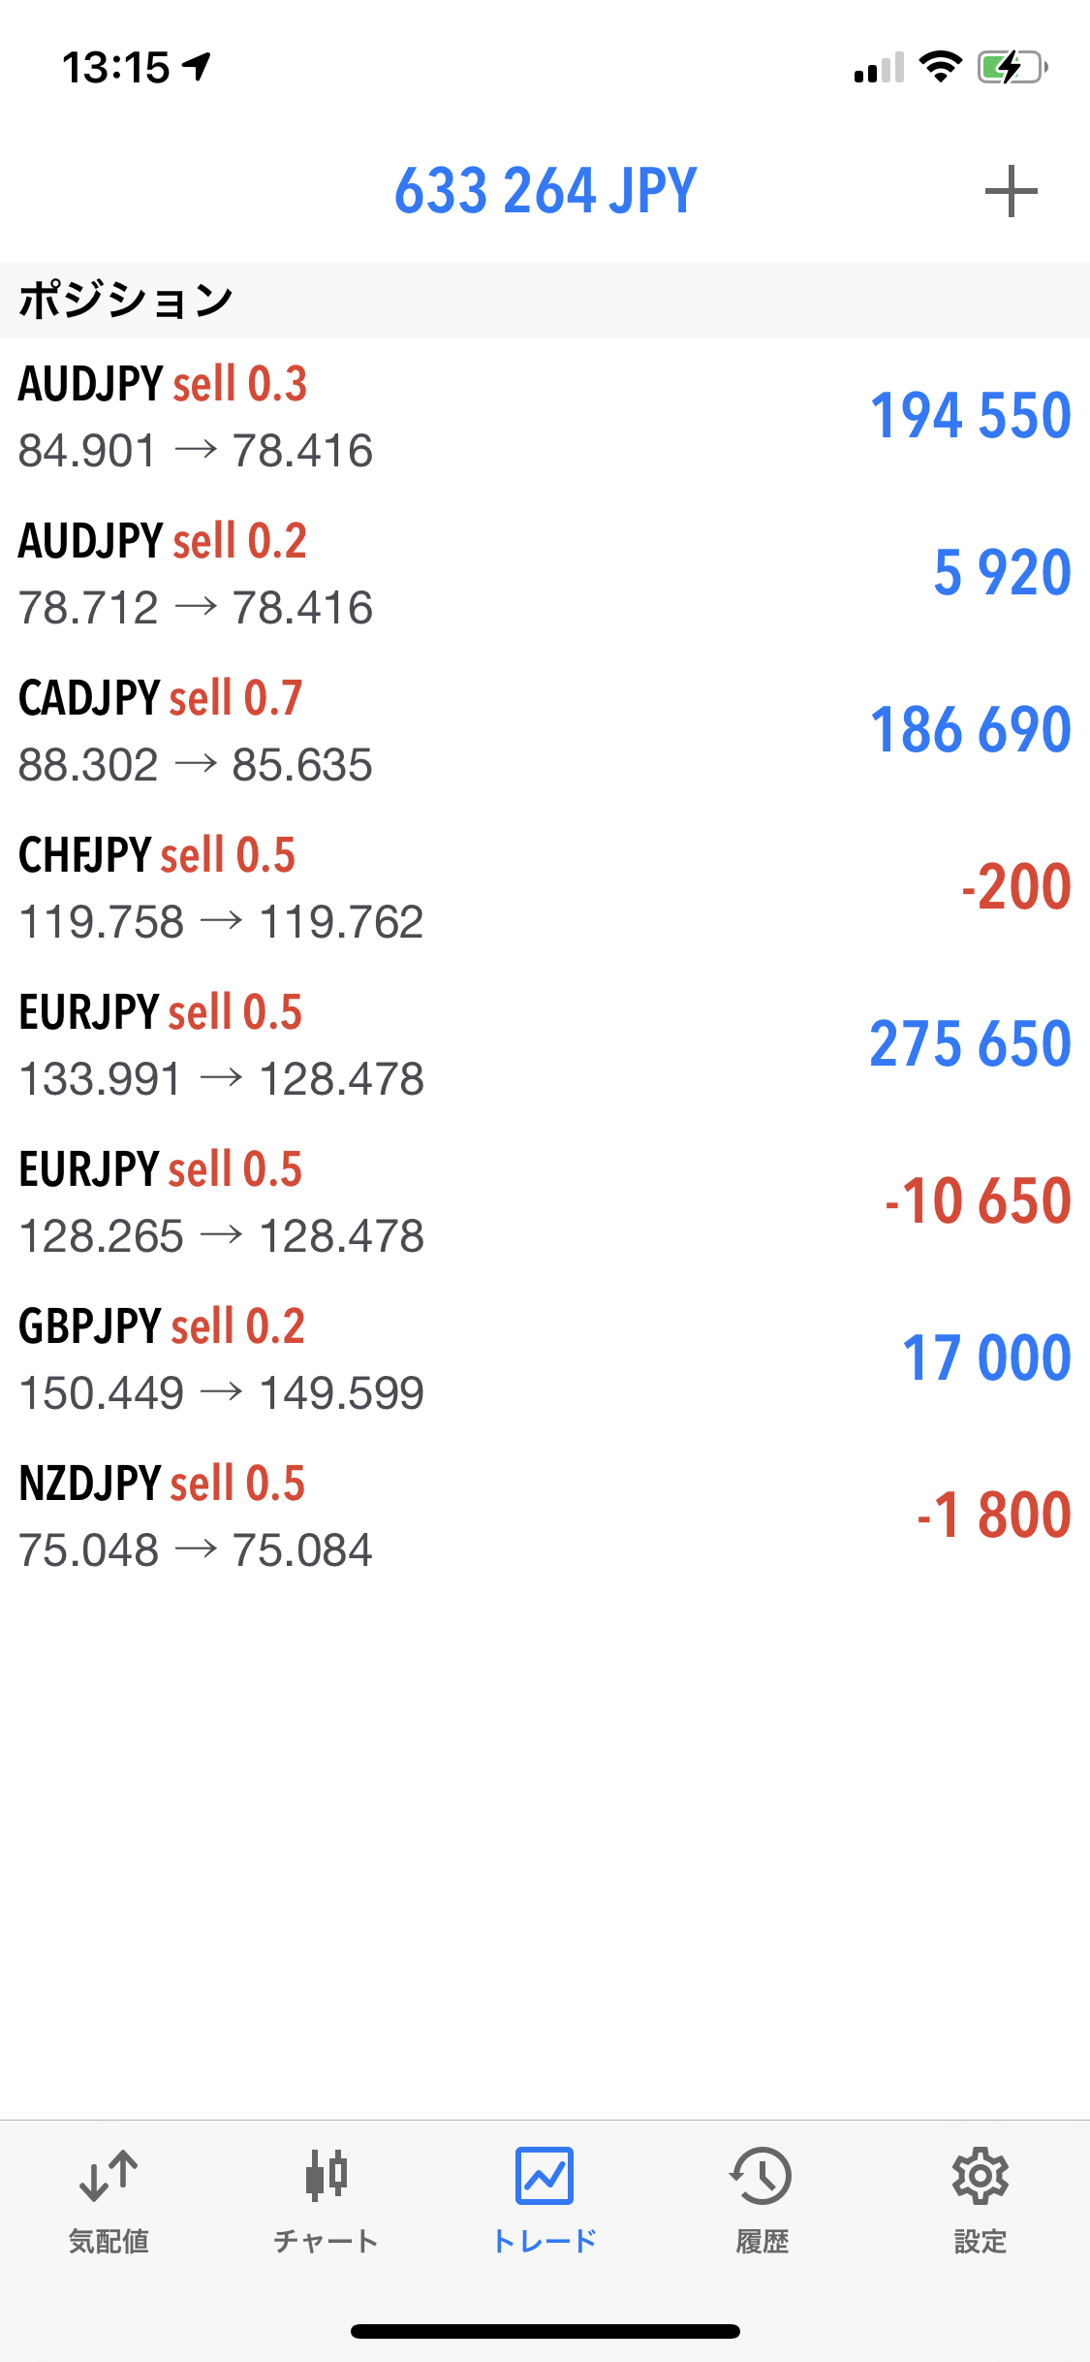
Task: Tap the 633 264 JPY balance header
Action: pos(545,190)
